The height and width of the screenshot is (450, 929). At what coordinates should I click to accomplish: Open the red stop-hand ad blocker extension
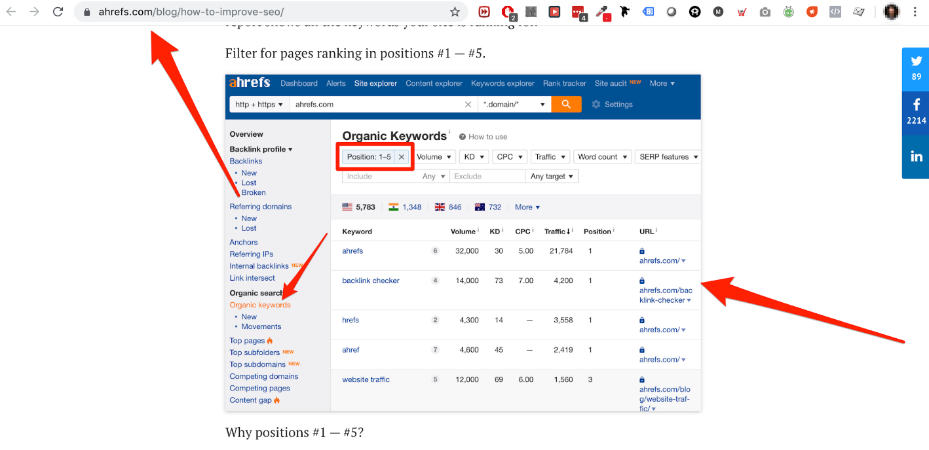(508, 12)
